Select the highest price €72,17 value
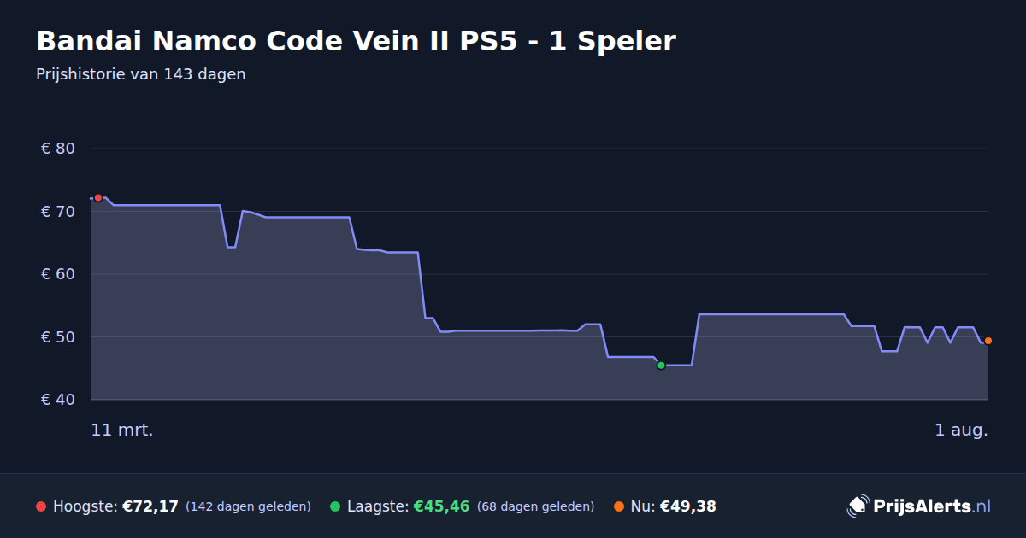Image resolution: width=1026 pixels, height=538 pixels. click(x=150, y=506)
